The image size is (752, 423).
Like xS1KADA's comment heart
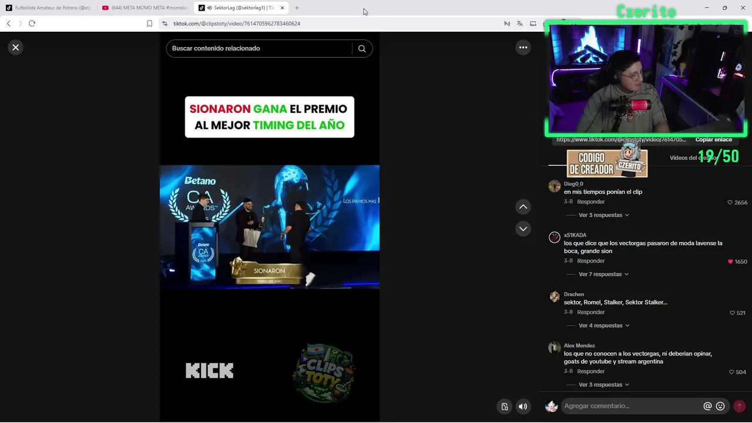pos(731,261)
